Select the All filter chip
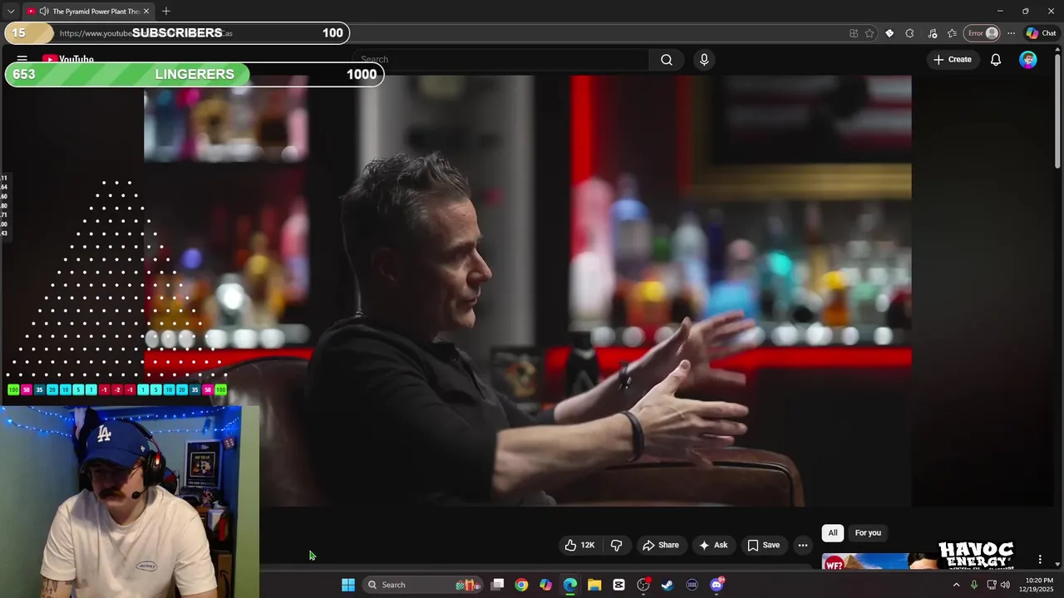This screenshot has width=1064, height=598. (832, 533)
